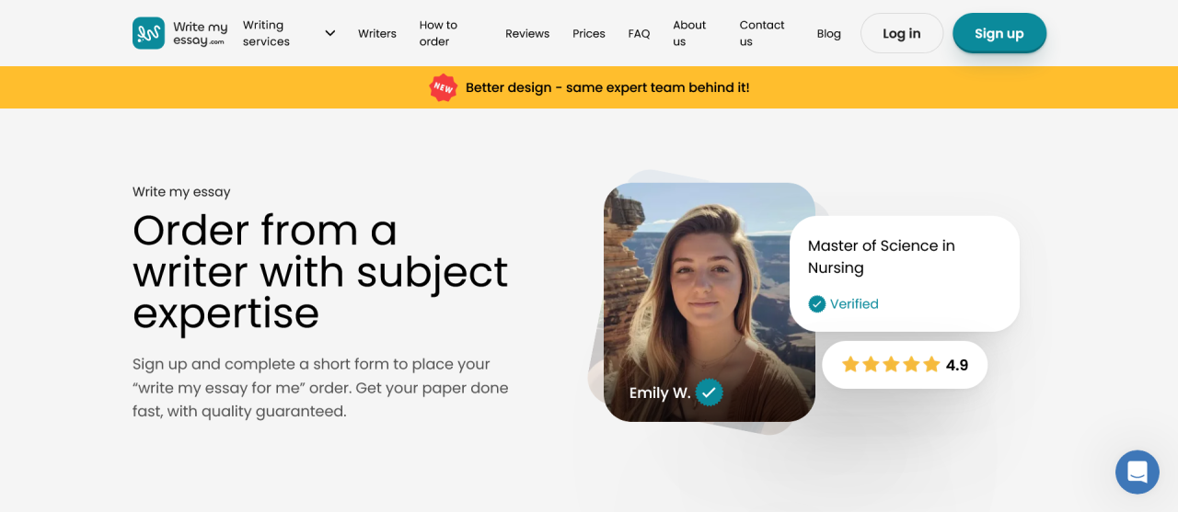
Task: Open the Writing services menu
Action: click(x=266, y=33)
